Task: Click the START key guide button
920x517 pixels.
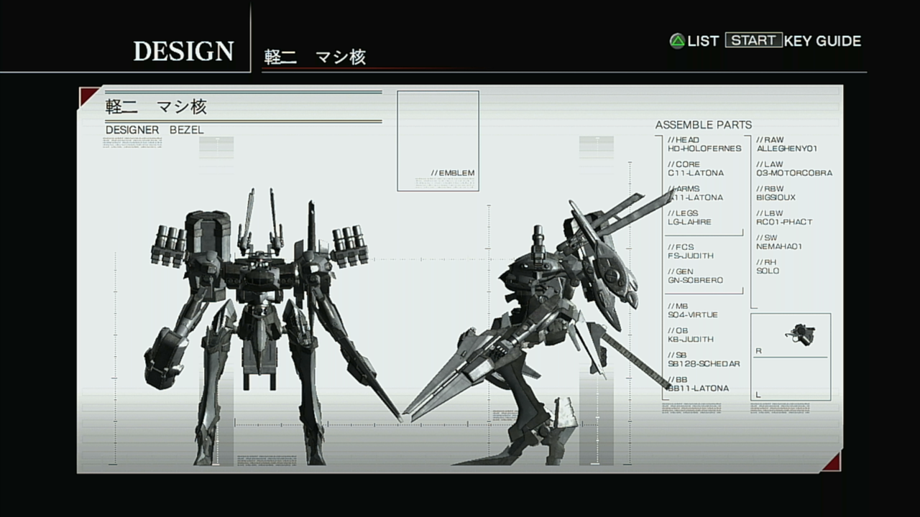Action: pos(753,40)
